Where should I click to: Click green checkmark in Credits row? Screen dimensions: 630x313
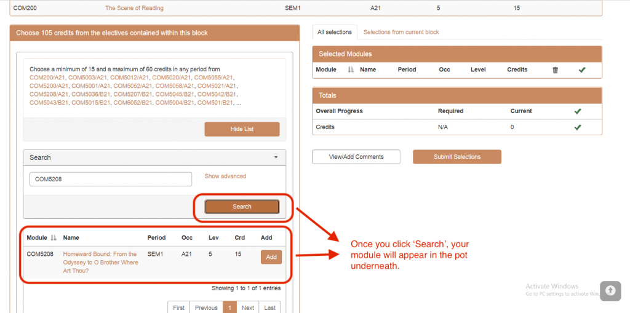point(577,127)
